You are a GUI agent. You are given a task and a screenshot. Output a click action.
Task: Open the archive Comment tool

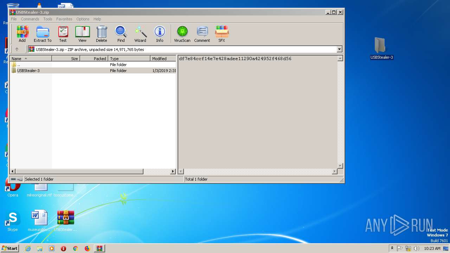pos(202,34)
